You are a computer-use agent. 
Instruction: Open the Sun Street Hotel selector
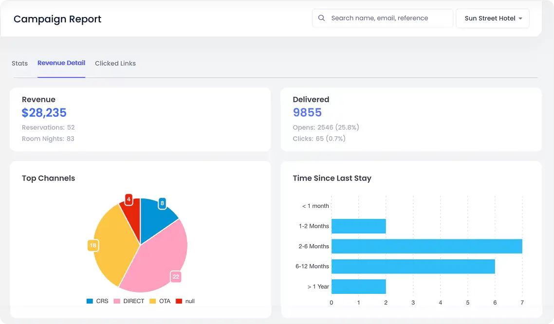[492, 18]
